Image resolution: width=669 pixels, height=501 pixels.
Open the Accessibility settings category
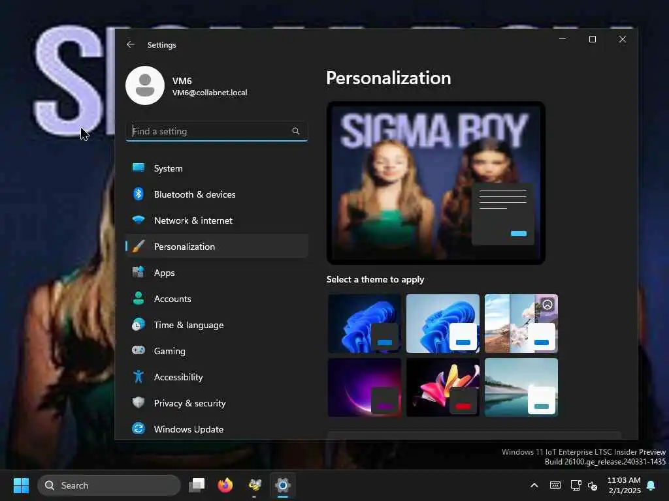tap(217, 377)
